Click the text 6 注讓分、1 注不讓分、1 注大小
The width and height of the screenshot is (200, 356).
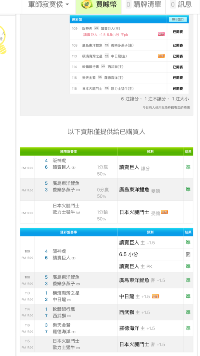(x=155, y=99)
